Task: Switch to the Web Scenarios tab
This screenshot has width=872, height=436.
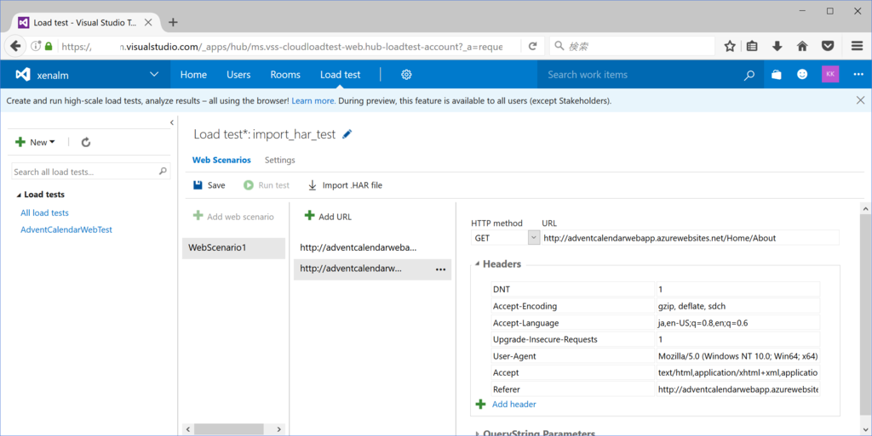Action: (x=221, y=160)
